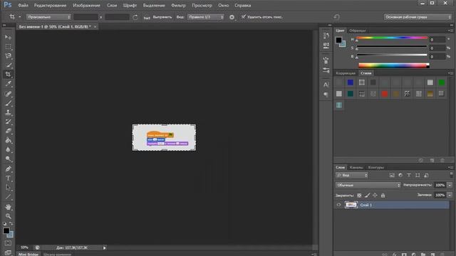Open the layer opacity slider arrow

pyautogui.click(x=450, y=185)
